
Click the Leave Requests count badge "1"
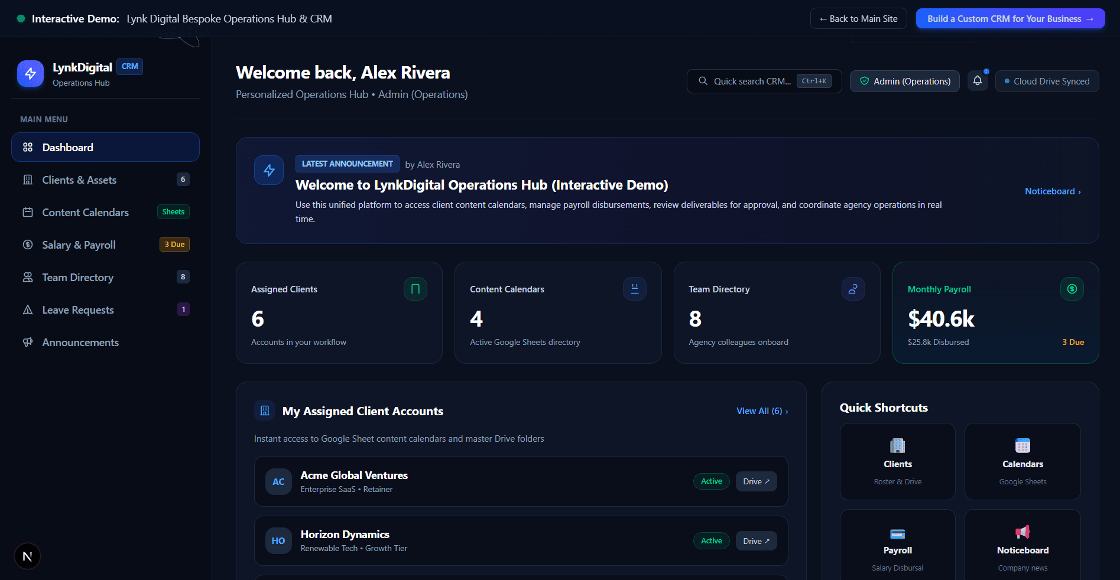pyautogui.click(x=183, y=309)
